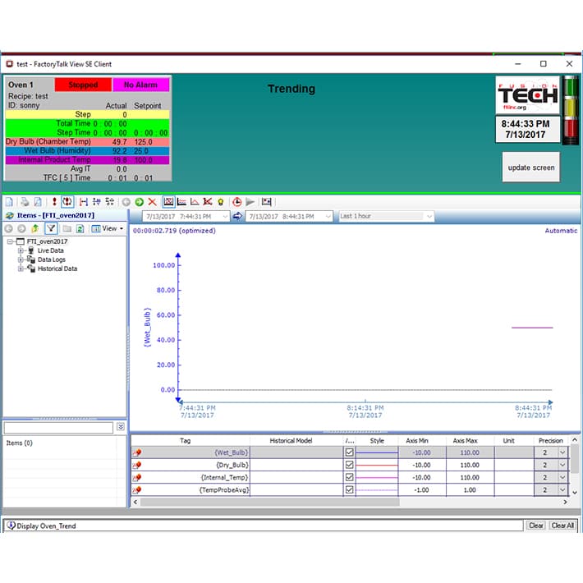Click forward arrow in Items panel toolbar
Image resolution: width=583 pixels, height=583 pixels.
tap(21, 228)
